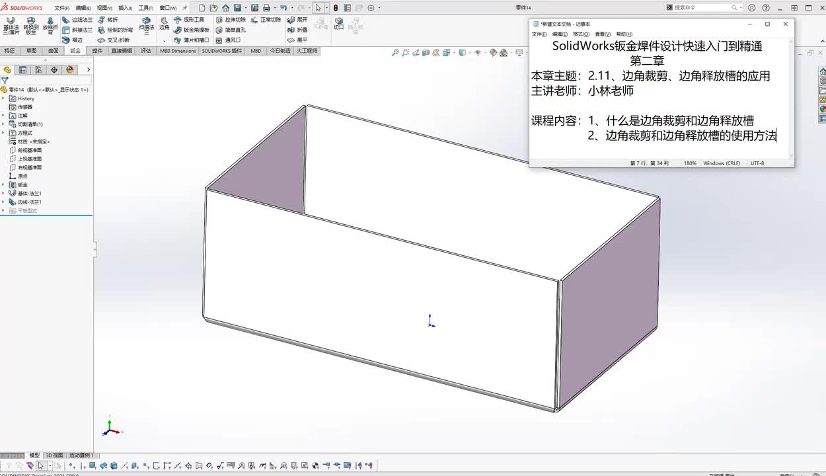The height and width of the screenshot is (476, 826).
Task: Expand the 切割清单(1) node
Action: [x=3, y=124]
